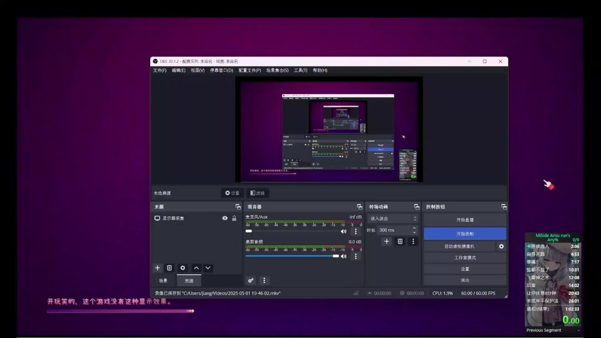Open virtual camera settings gear icon

tap(501, 246)
